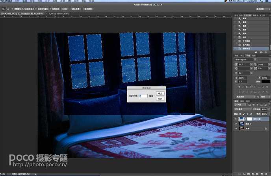Image resolution: width=271 pixels, height=176 pixels.
Task: Click Cancel button in feather dialog
Action: coord(160,99)
